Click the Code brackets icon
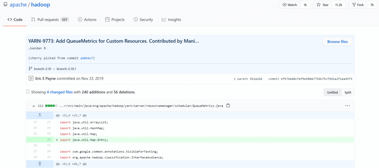This screenshot has height=168, width=379. click(x=10, y=20)
